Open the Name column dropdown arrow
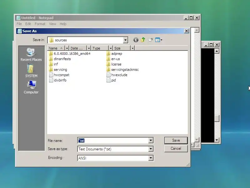The image size is (250, 188). pyautogui.click(x=67, y=48)
